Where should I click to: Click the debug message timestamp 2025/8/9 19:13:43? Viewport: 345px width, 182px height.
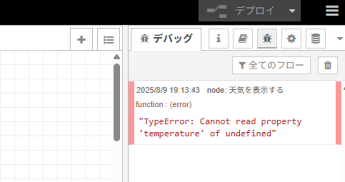168,90
